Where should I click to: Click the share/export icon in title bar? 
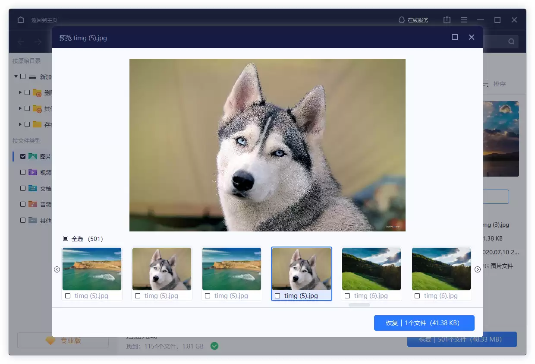447,20
